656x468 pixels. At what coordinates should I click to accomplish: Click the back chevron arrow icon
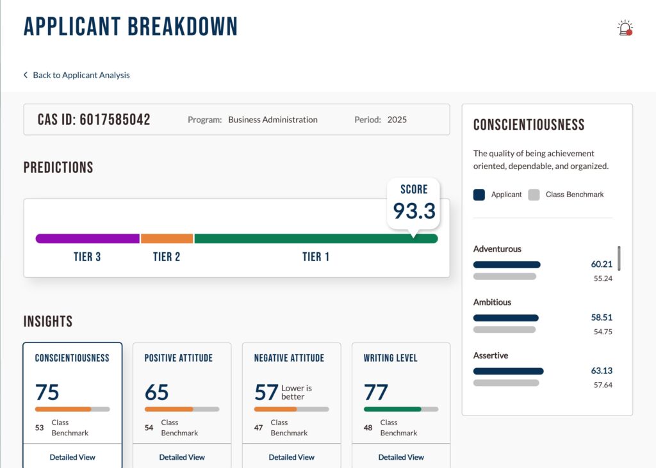(26, 75)
